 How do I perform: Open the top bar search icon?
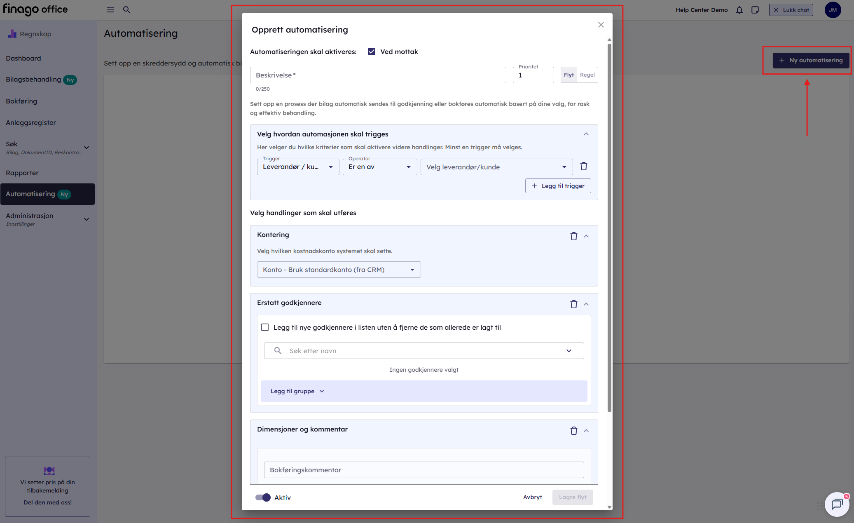coord(126,10)
